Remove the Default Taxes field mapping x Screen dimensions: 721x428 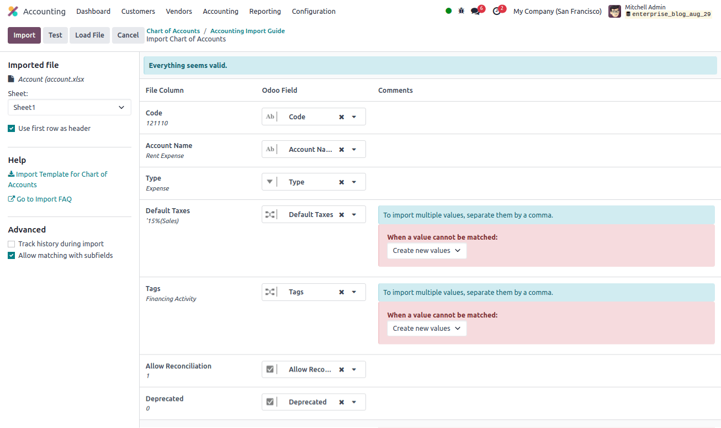point(341,215)
